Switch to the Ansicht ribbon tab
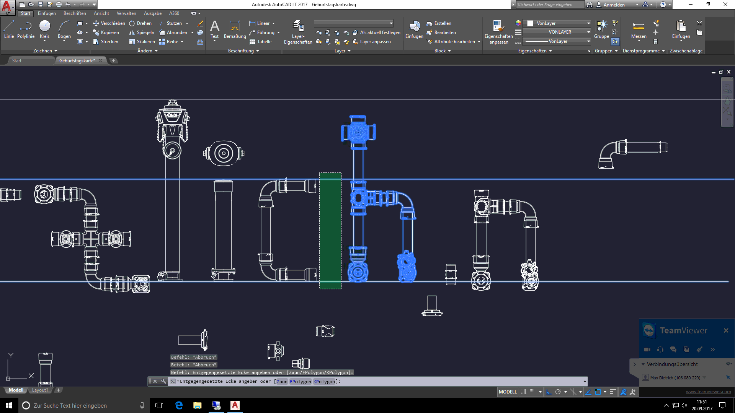Viewport: 735px width, 413px height. 101,13
